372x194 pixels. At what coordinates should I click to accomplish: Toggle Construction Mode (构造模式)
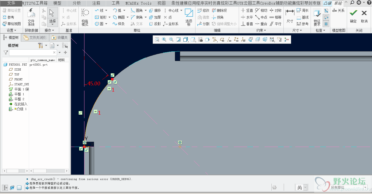(85, 17)
